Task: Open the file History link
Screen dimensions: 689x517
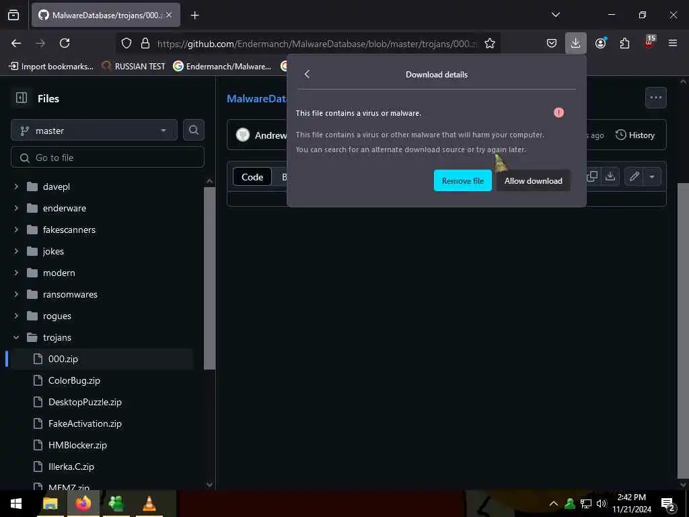Action: click(635, 135)
